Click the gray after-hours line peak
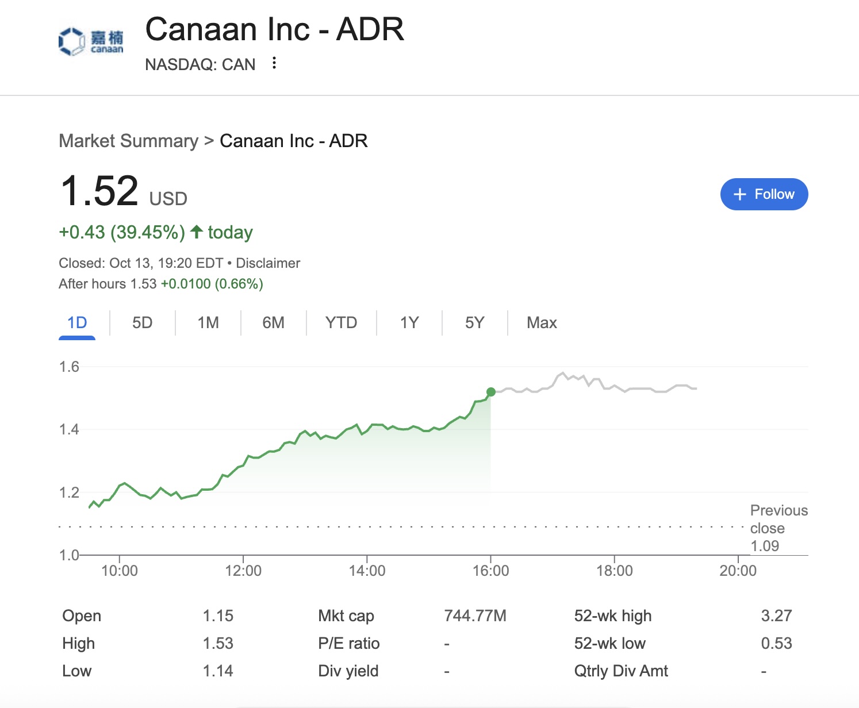Screen dimensions: 859x708 pyautogui.click(x=563, y=373)
